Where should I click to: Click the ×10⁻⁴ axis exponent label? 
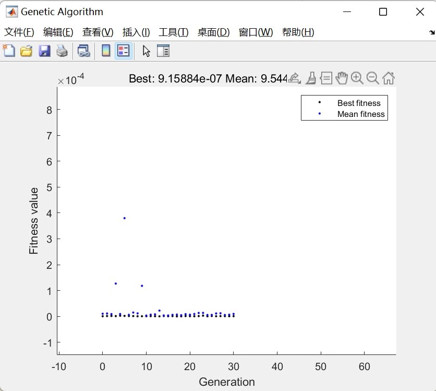71,79
